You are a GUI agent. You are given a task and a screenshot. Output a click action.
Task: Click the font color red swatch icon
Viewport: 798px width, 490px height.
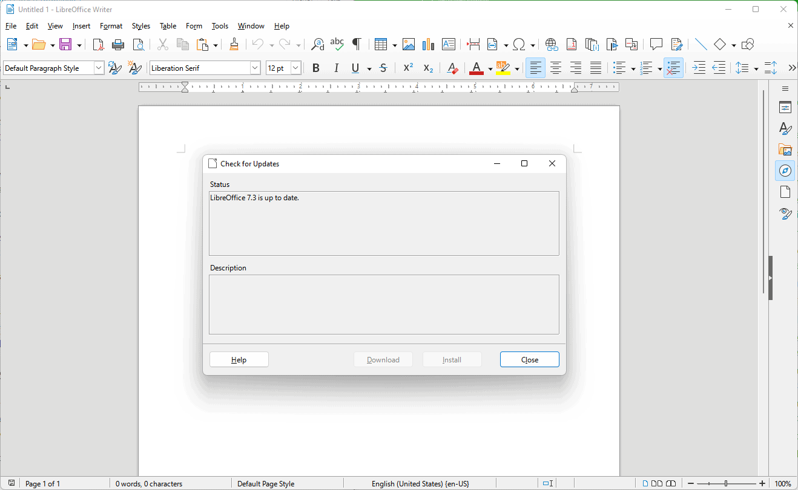coord(476,68)
